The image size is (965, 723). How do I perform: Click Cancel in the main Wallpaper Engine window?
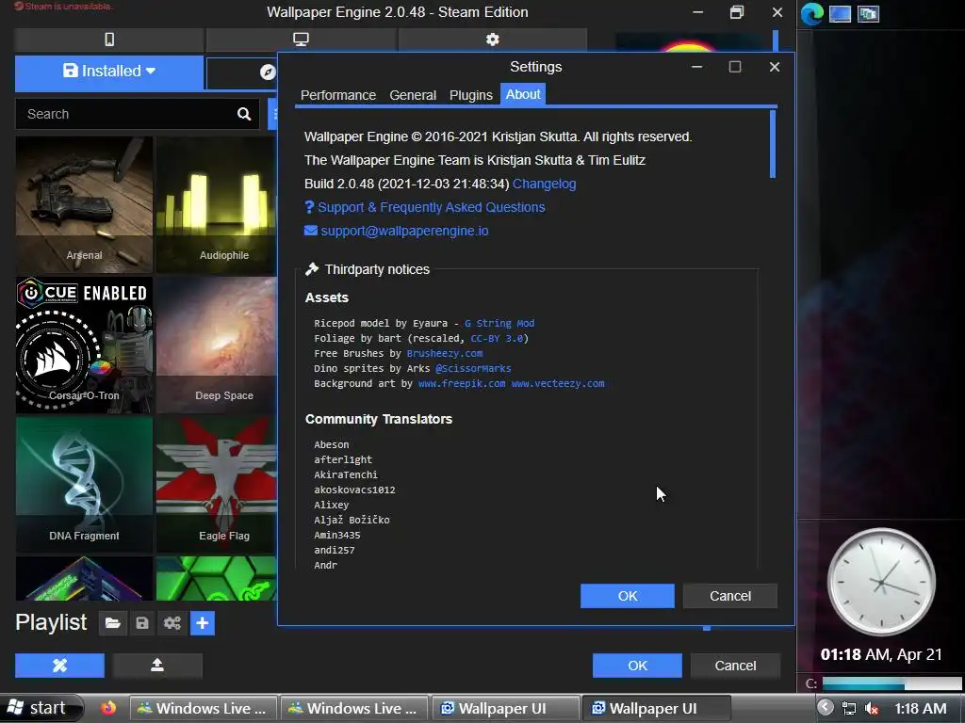point(735,666)
